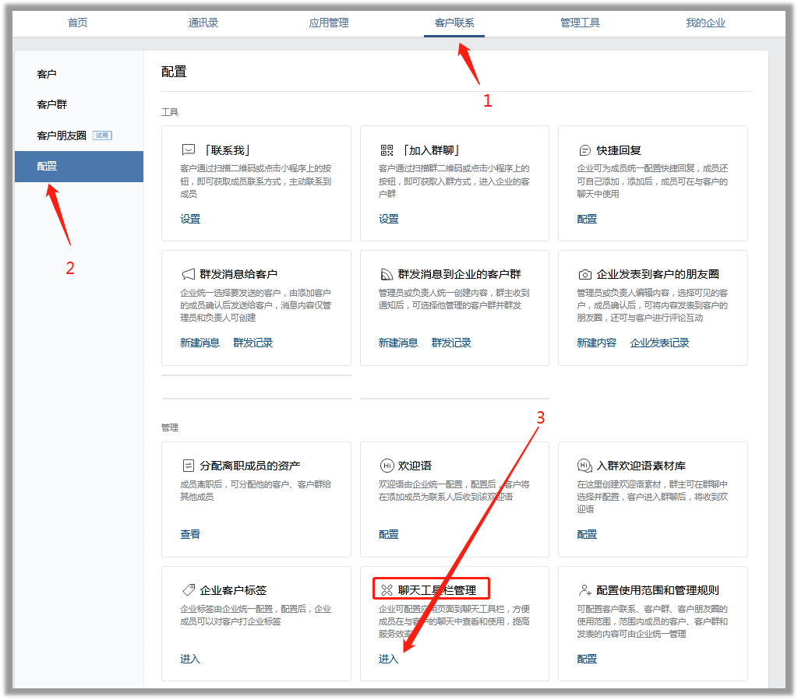
Task: Click 进入 under 企业客户标签
Action: point(190,659)
